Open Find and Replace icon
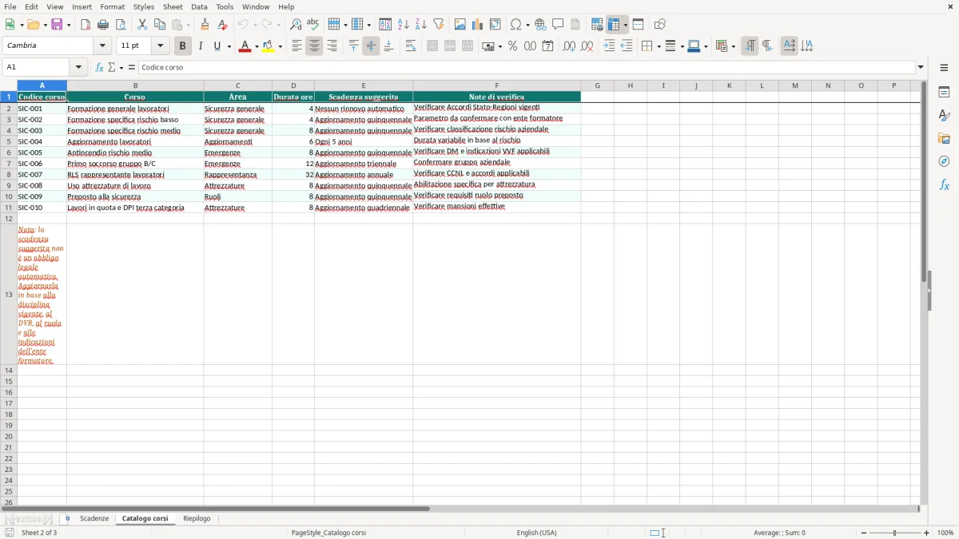959x539 pixels. 296,25
